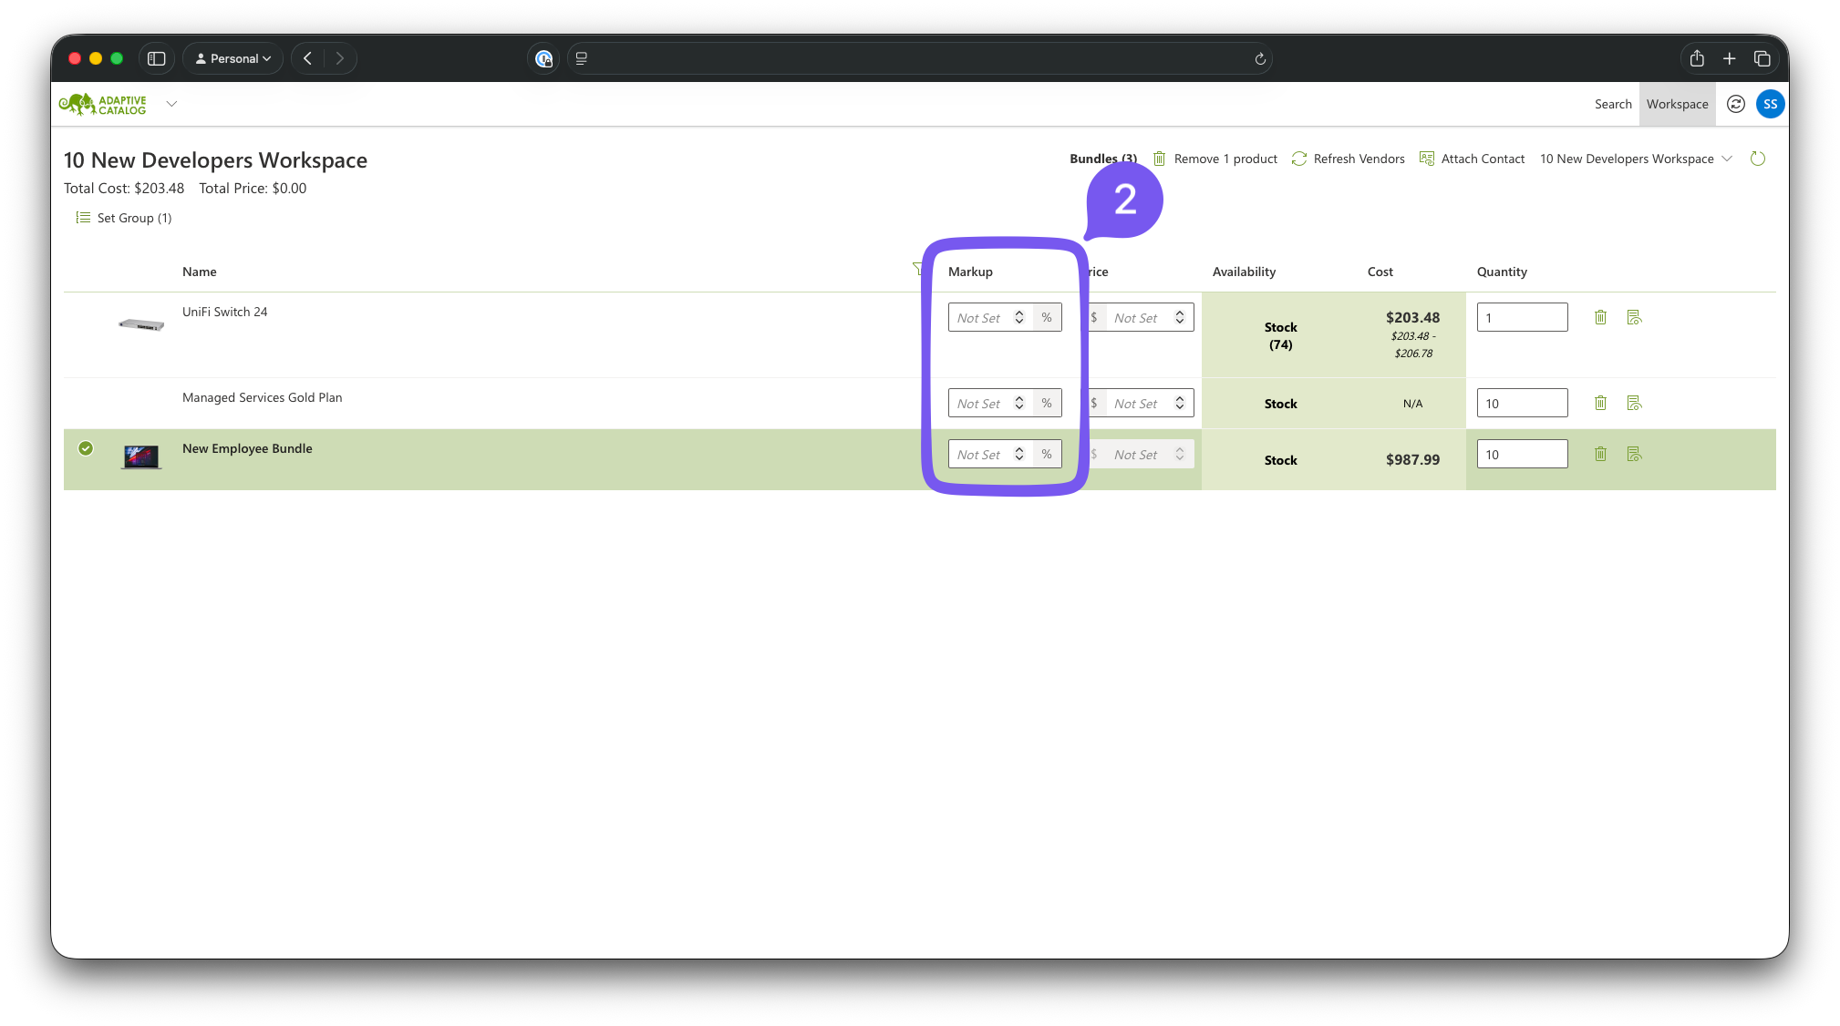Viewport: 1840px width, 1026px height.
Task: Toggle the New Employee Bundle selection checkmark
Action: click(x=86, y=448)
